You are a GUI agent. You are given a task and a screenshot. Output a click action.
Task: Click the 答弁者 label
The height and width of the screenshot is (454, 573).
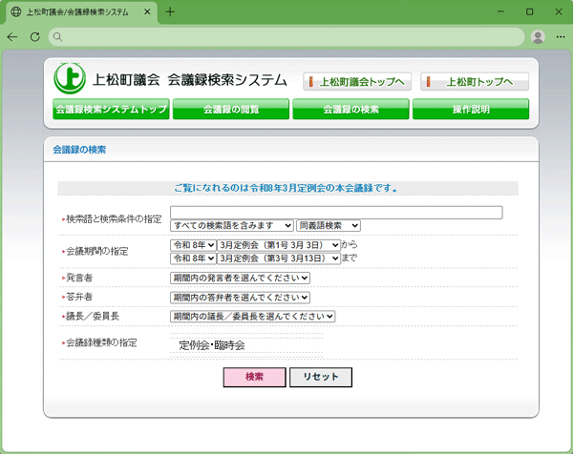tap(77, 297)
